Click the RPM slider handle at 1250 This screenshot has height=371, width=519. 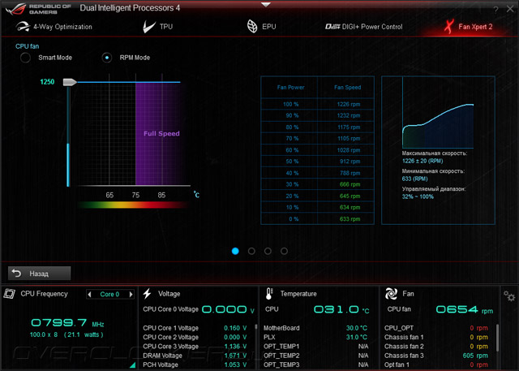70,82
